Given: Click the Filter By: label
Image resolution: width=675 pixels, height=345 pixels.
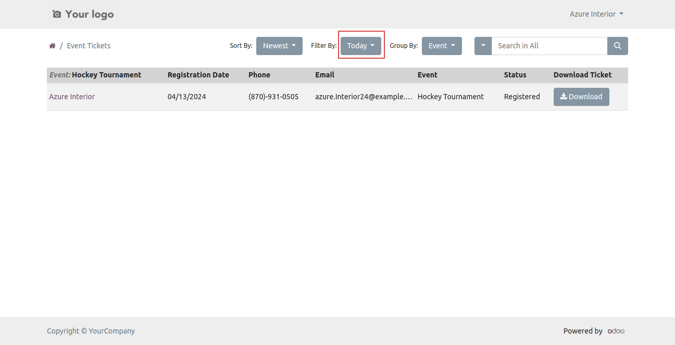Looking at the screenshot, I should pos(324,46).
